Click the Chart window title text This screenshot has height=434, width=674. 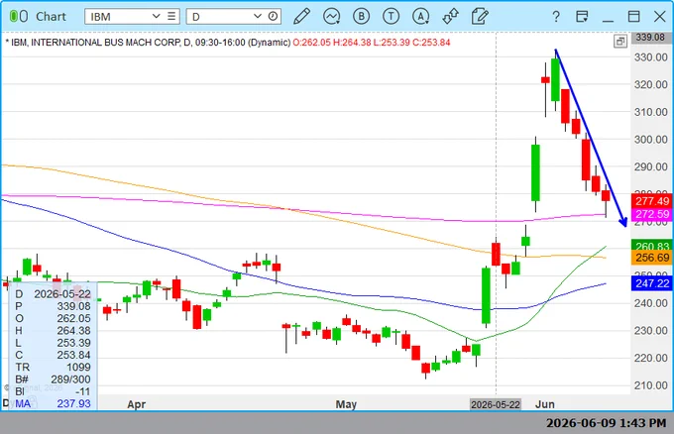(51, 16)
